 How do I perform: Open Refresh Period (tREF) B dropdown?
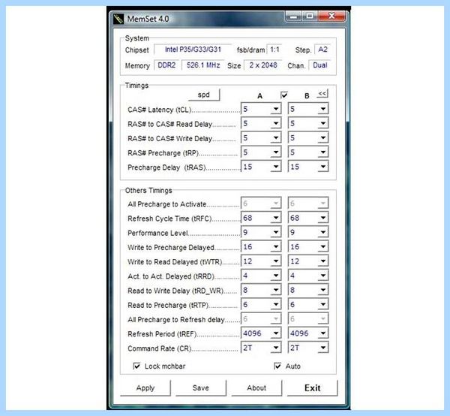[x=308, y=333]
